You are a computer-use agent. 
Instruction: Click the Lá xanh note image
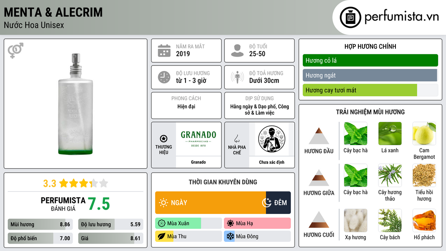(390, 134)
